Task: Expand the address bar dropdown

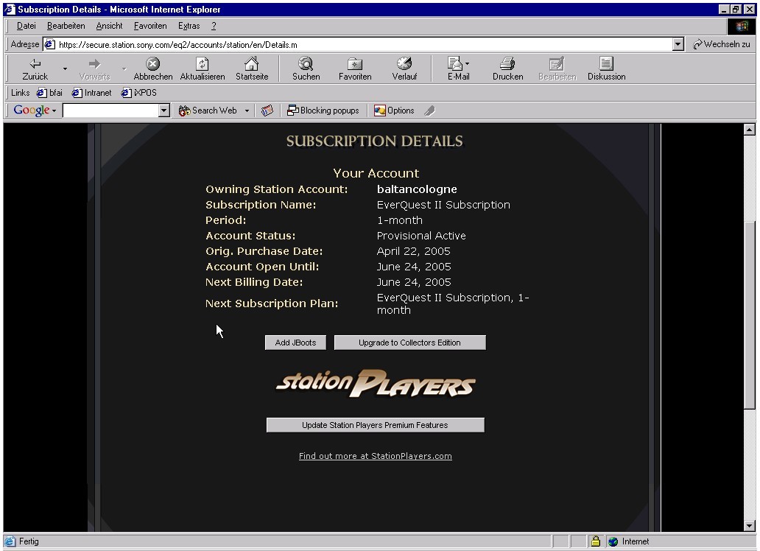Action: [678, 45]
